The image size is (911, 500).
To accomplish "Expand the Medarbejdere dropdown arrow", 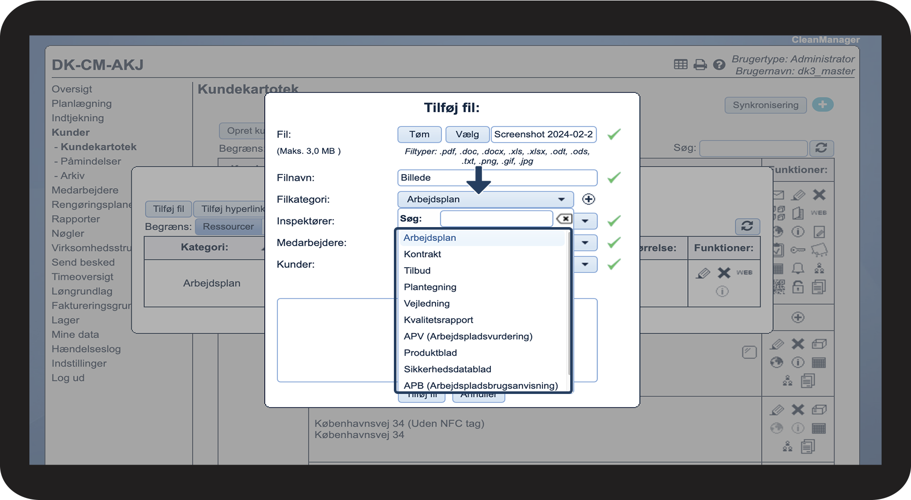I will click(x=585, y=243).
